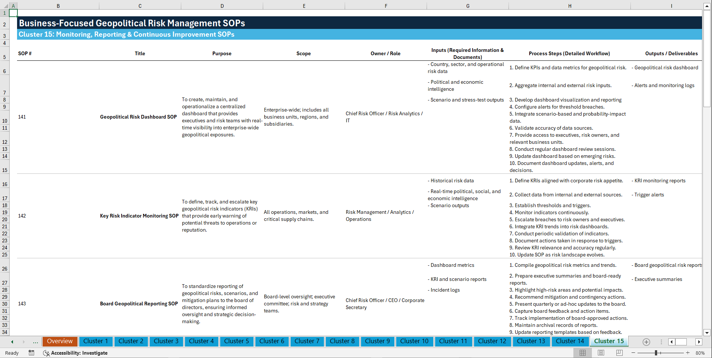The width and height of the screenshot is (712, 358).
Task: Open Page Break Preview view
Action: click(x=619, y=353)
